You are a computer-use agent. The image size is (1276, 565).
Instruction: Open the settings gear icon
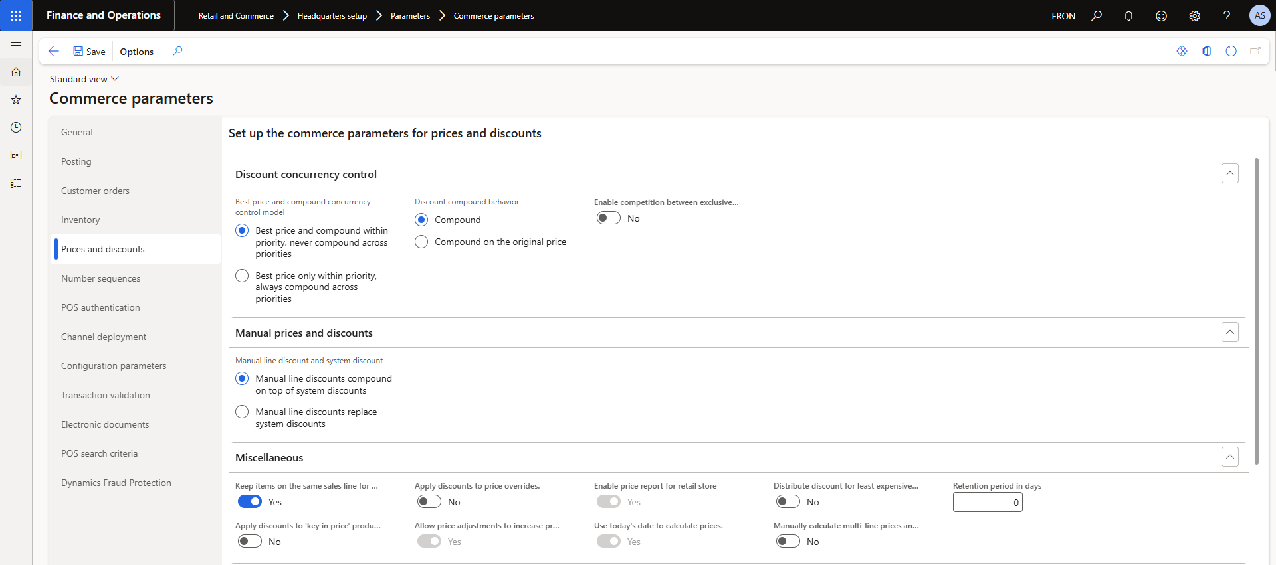[x=1194, y=16]
